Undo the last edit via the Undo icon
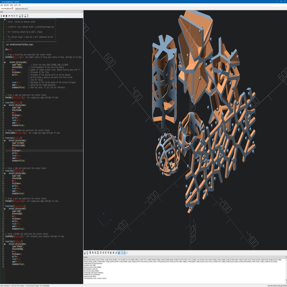The height and width of the screenshot is (287, 287). pyautogui.click(x=9, y=16)
